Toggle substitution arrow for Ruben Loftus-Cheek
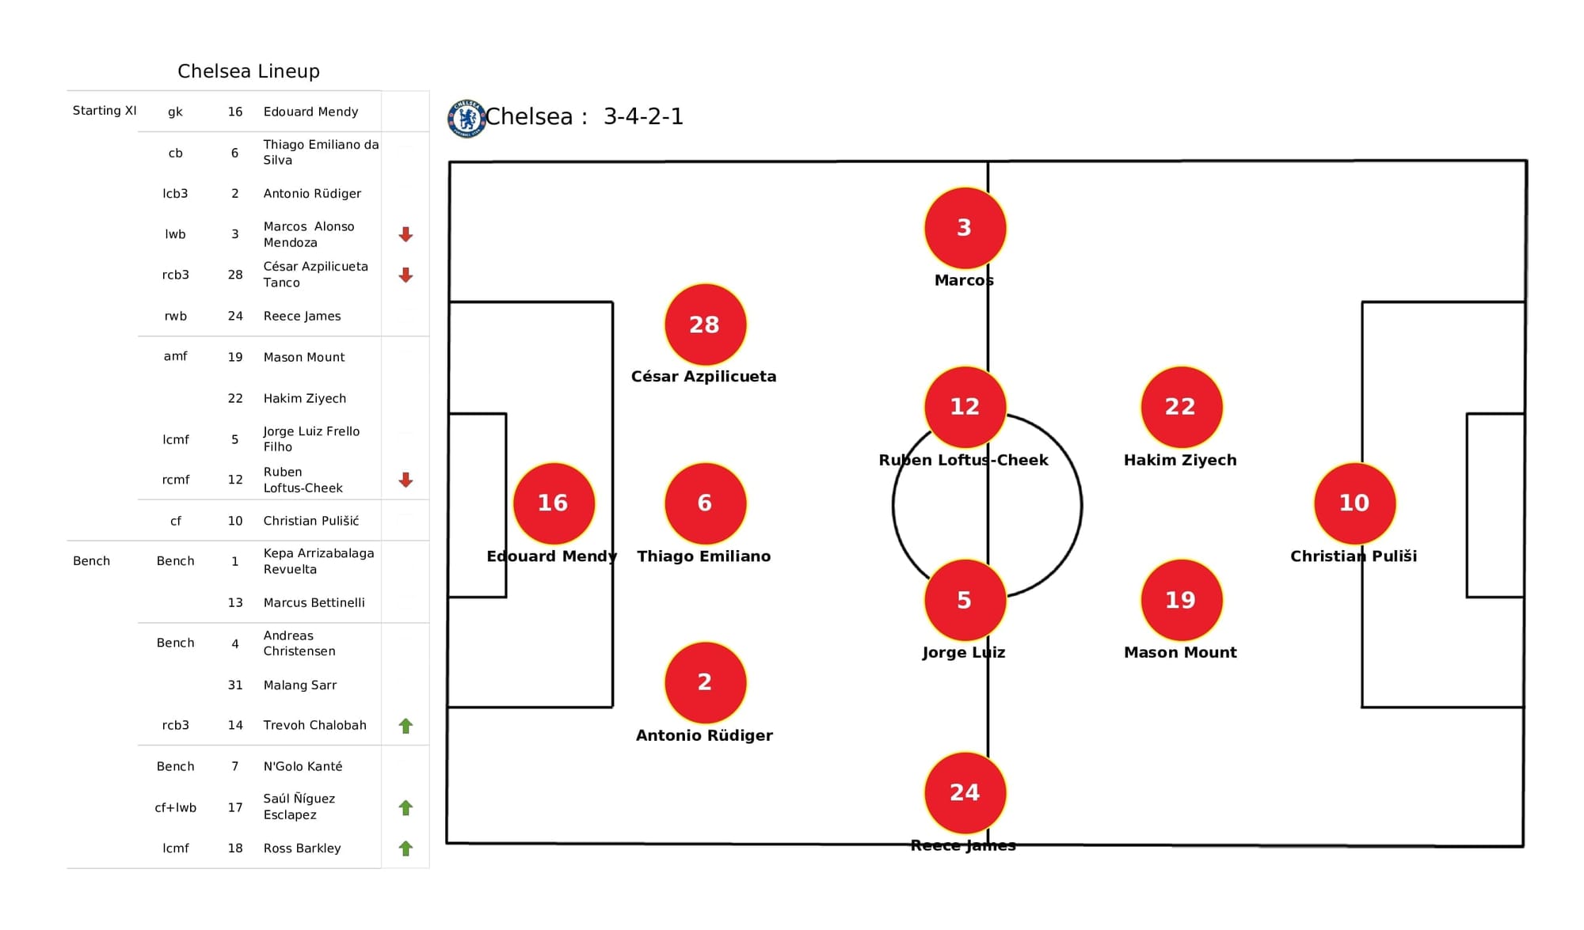This screenshot has width=1584, height=930. click(x=404, y=478)
